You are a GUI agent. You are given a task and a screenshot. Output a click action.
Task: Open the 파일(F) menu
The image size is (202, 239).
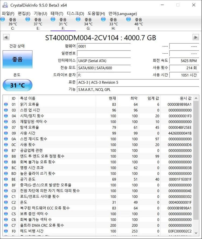pyautogui.click(x=8, y=13)
